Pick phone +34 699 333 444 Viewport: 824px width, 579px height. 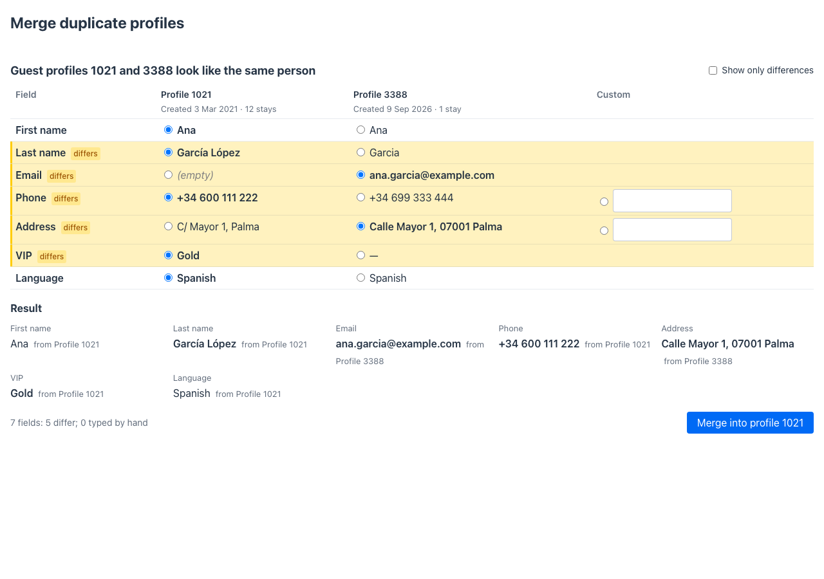(x=360, y=198)
